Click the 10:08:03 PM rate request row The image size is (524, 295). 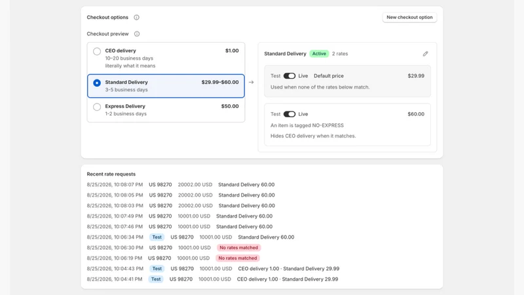pos(181,206)
